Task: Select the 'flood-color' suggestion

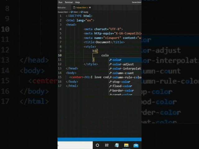Action: [x=125, y=86]
